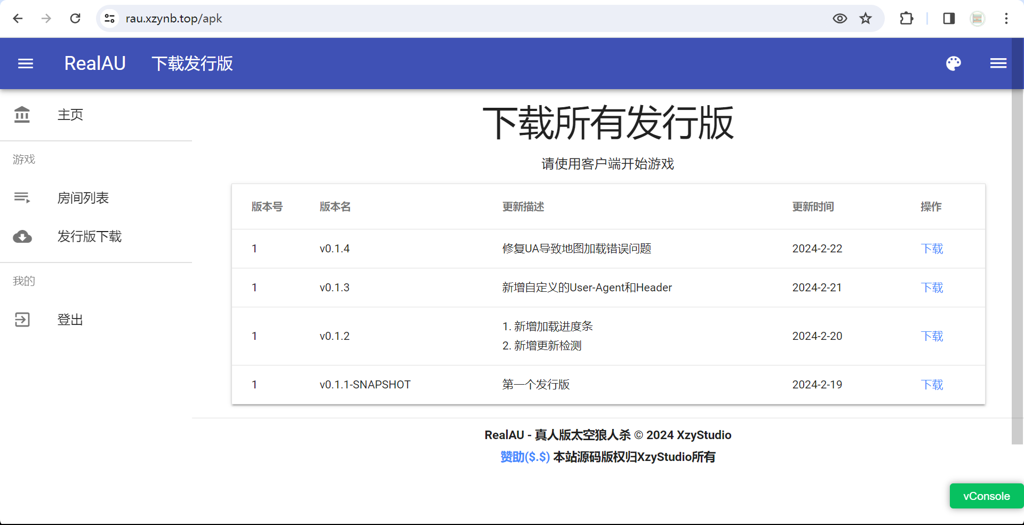Open 房间列表 in the sidebar

click(96, 198)
